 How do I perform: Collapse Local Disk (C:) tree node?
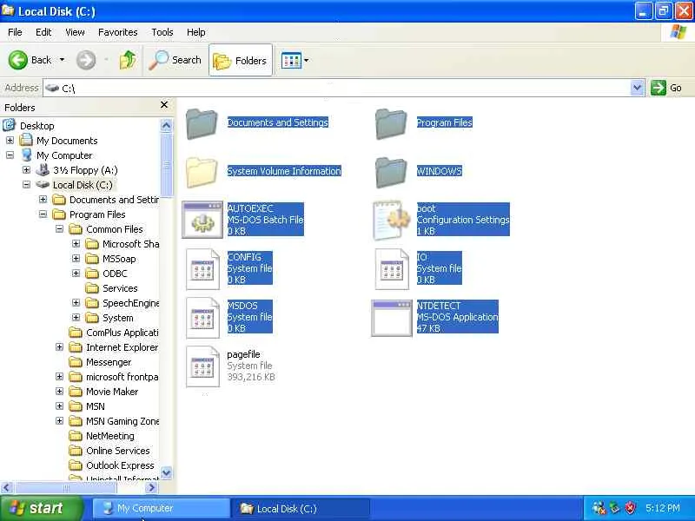(x=26, y=185)
